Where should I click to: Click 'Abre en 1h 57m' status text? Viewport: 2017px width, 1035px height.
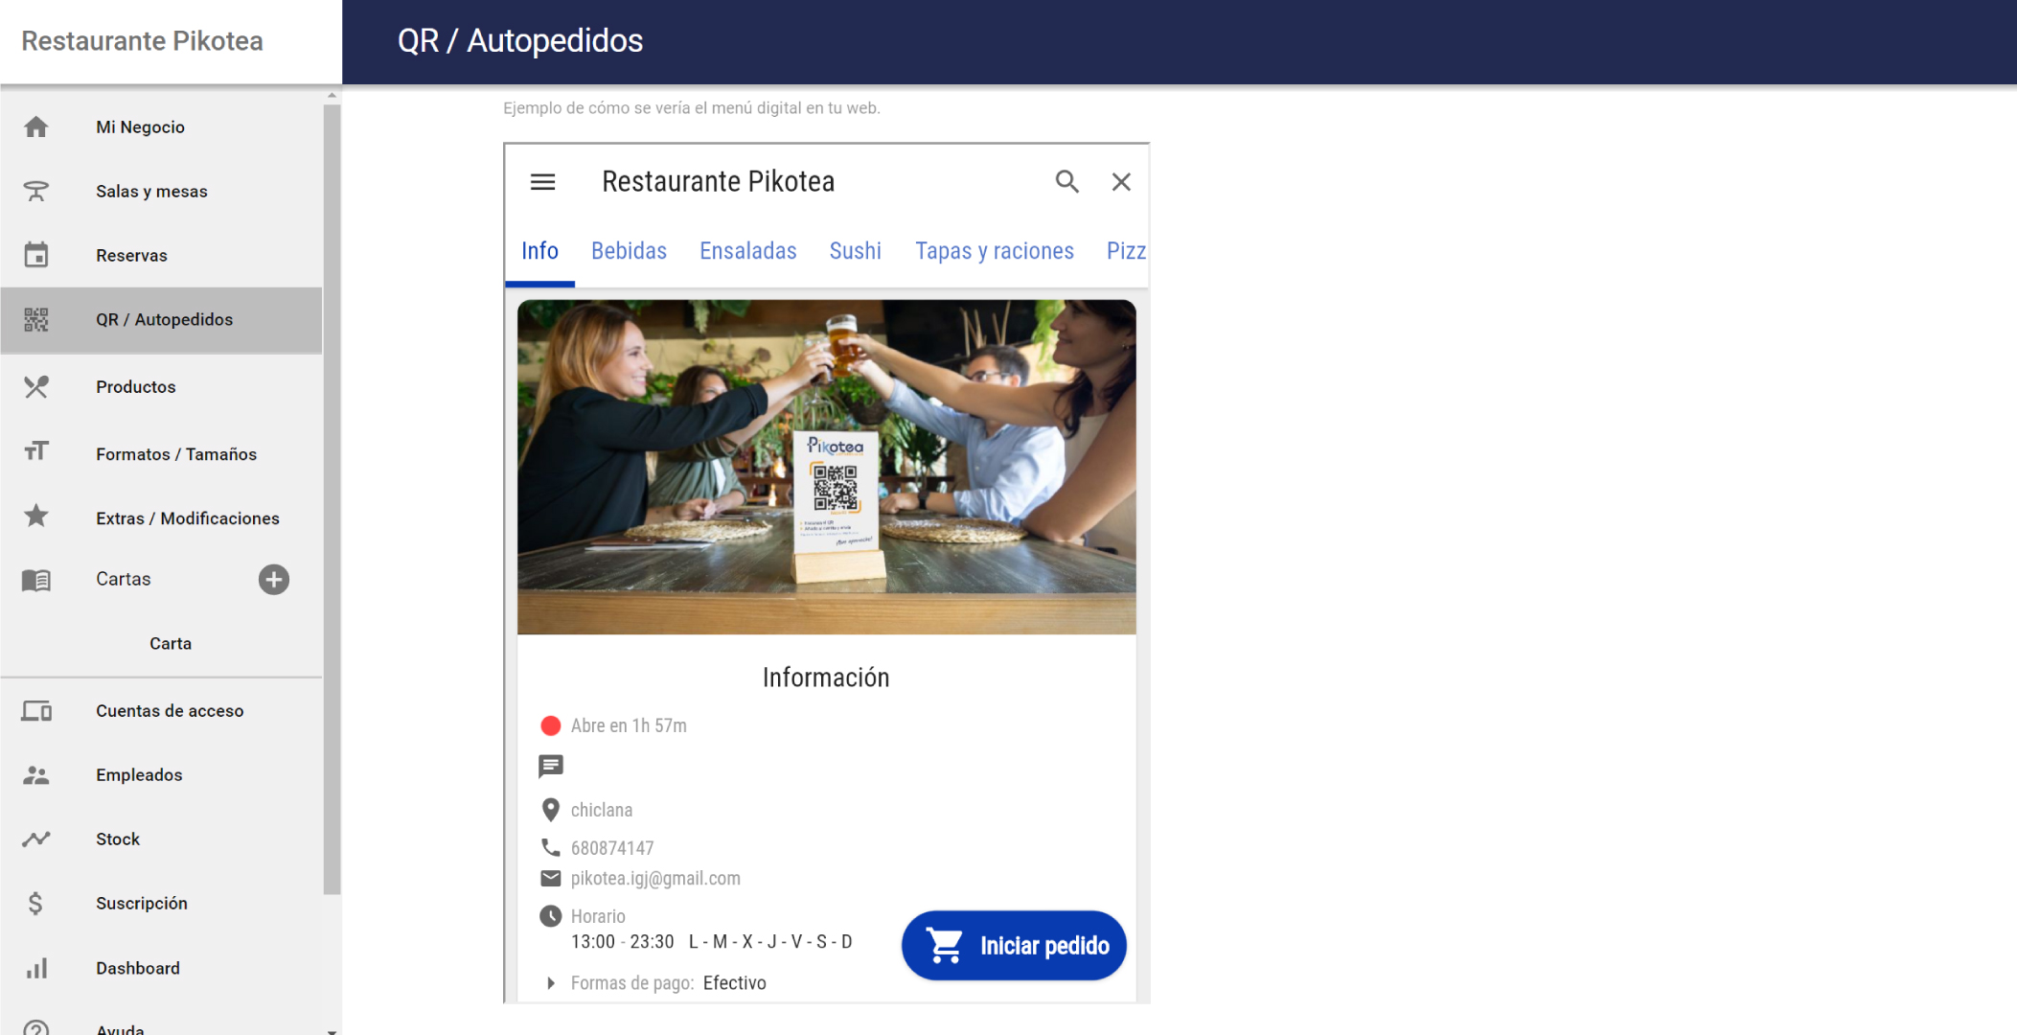pyautogui.click(x=629, y=725)
